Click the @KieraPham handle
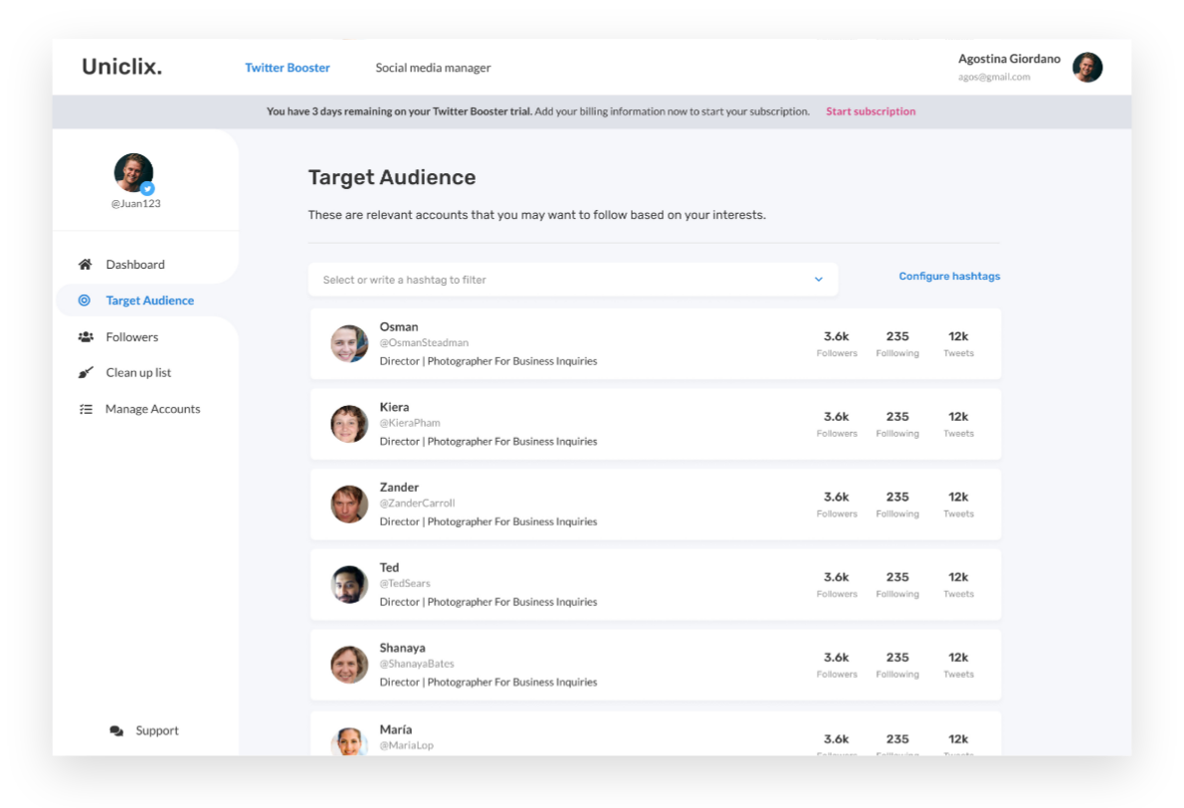Viewport: 1184px width, 808px height. pyautogui.click(x=410, y=423)
